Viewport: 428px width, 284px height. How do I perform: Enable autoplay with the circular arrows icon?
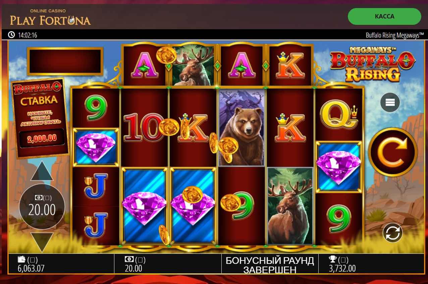pyautogui.click(x=392, y=232)
